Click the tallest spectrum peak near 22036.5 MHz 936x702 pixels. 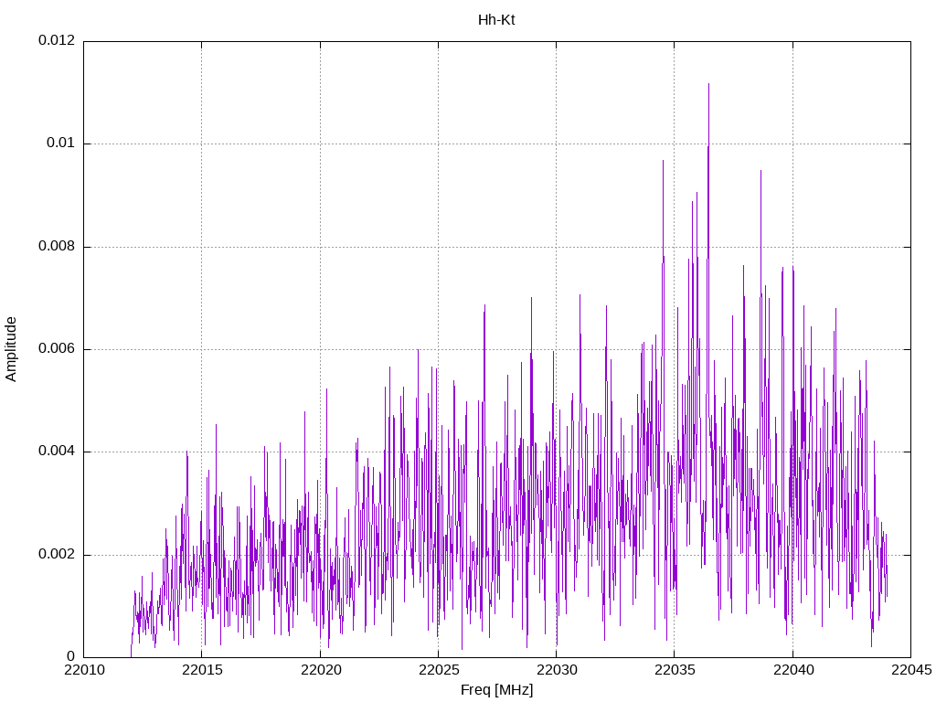(708, 85)
